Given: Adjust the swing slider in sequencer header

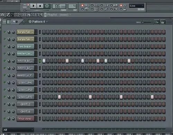Looking at the screenshot, I should click(146, 22).
